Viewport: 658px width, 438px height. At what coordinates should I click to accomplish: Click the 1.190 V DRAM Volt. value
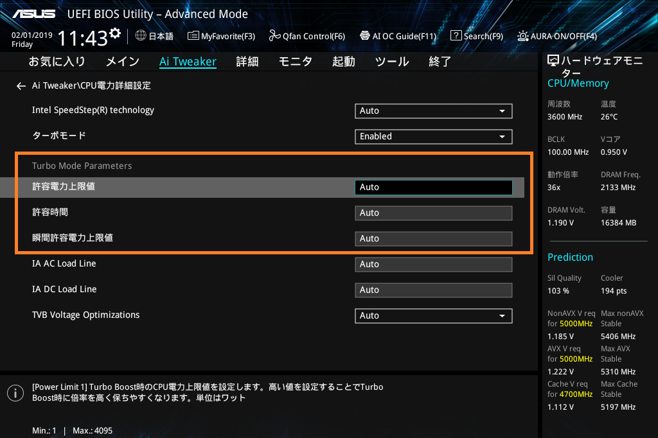coord(560,222)
